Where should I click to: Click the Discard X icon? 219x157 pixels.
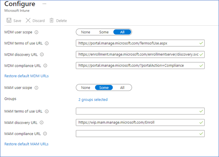(x=28, y=21)
